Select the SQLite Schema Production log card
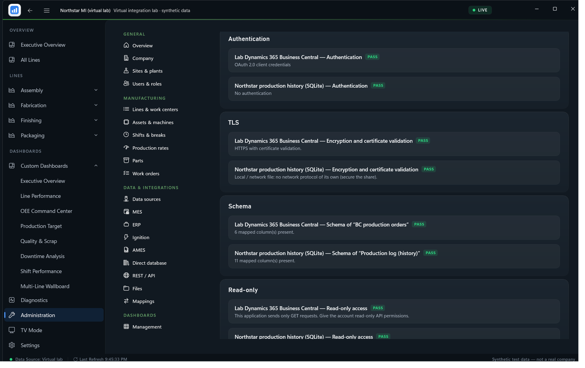Viewport: 585px width, 368px height. 394,257
